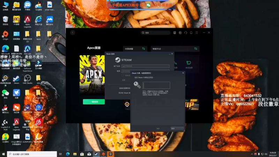Open the GeForce Experience desktop shortcut
This screenshot has height=157, width=279.
(x=28, y=66)
